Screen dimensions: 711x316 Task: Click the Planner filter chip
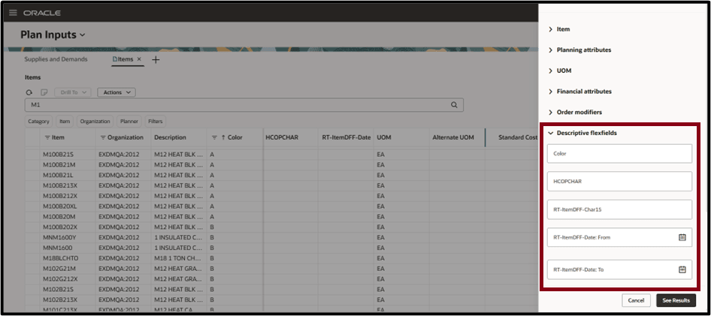[129, 122]
